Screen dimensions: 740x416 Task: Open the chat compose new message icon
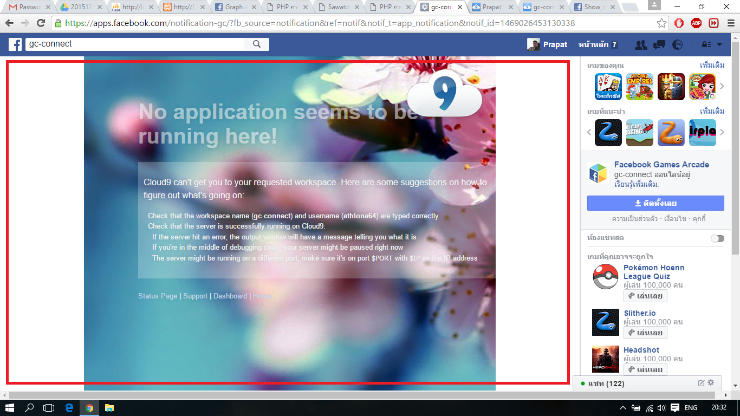701,383
